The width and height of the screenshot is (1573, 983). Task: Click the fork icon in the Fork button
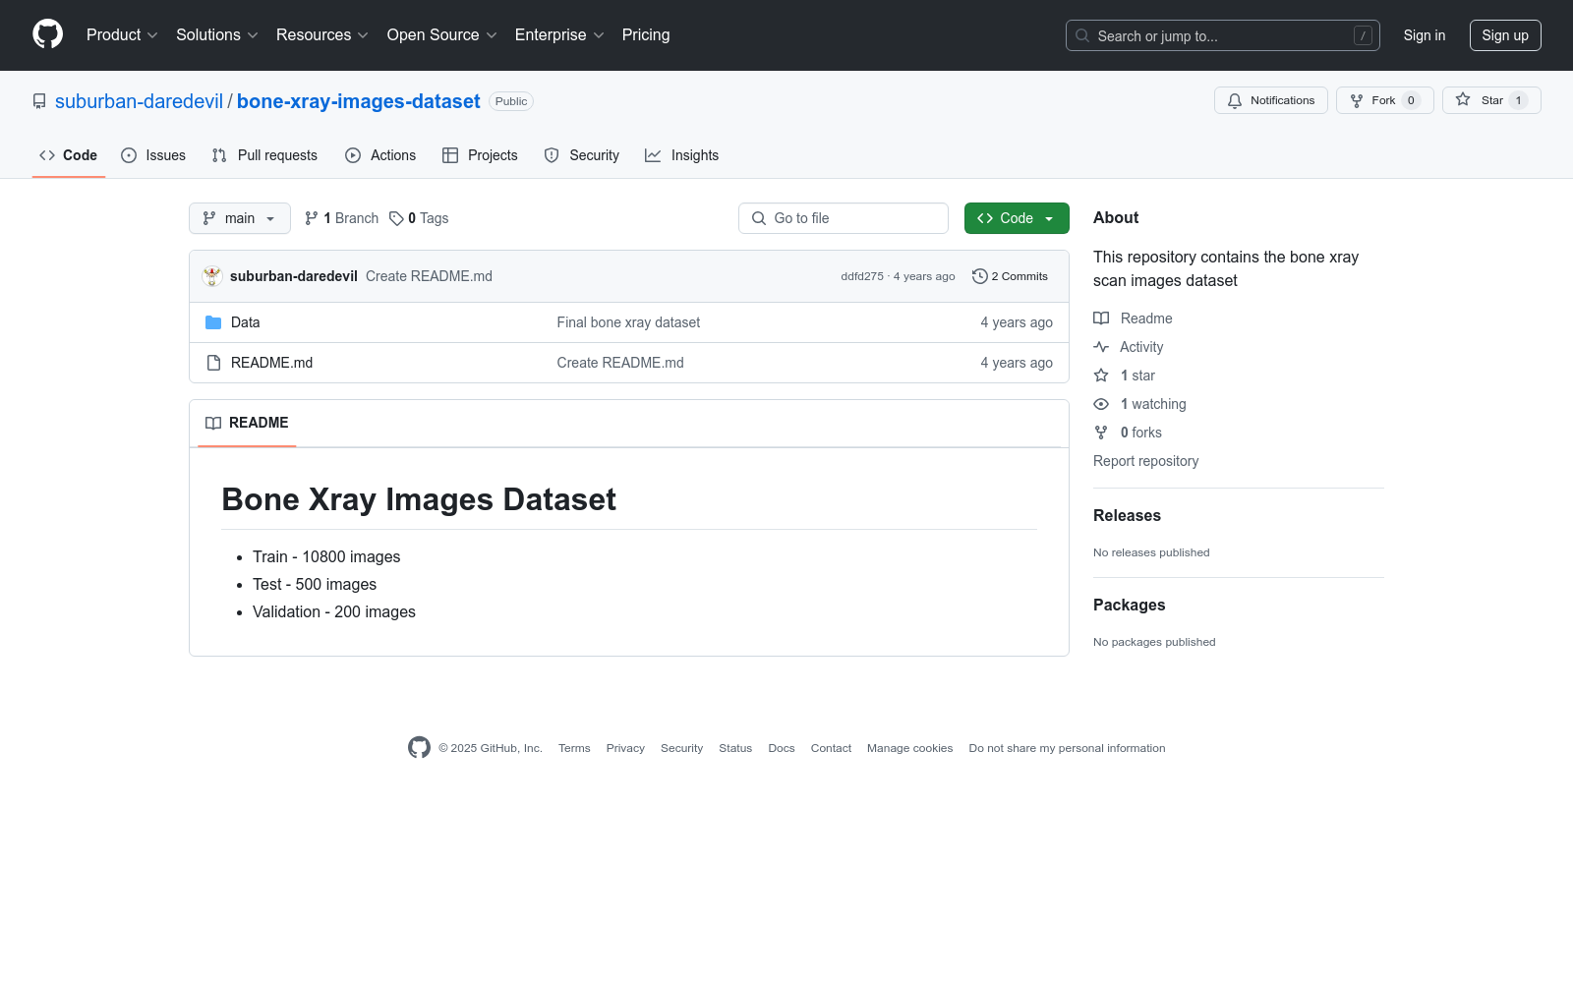(1357, 100)
